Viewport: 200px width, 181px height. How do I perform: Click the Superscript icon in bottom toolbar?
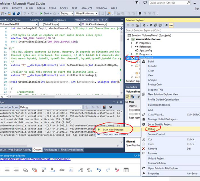pyautogui.click(x=44, y=170)
